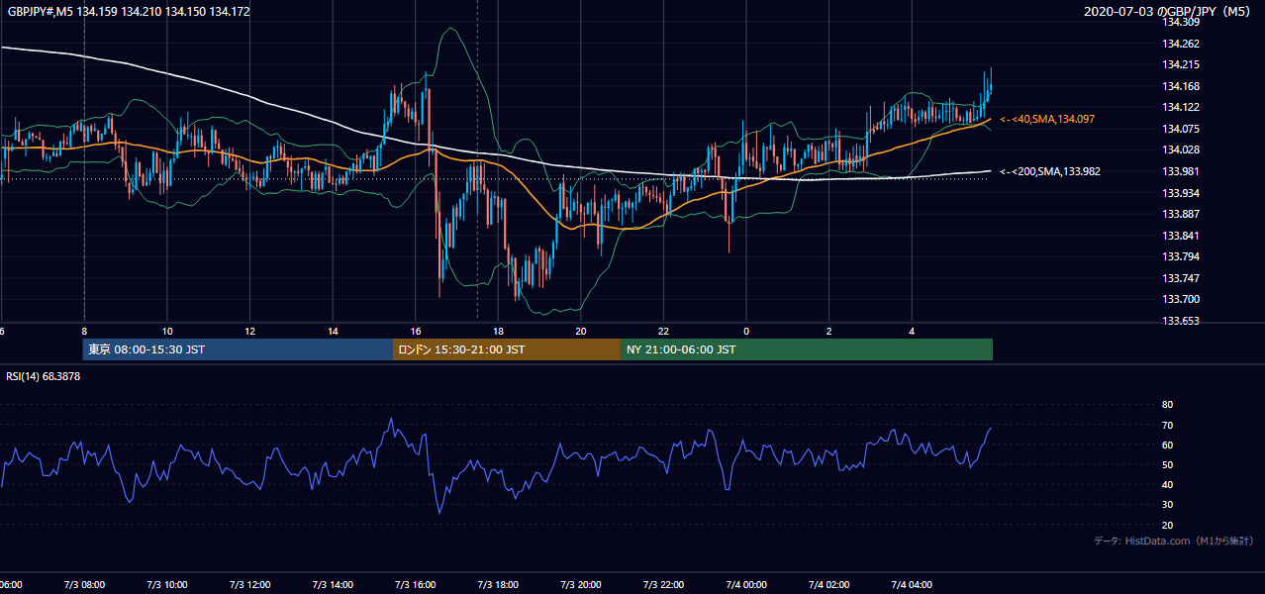This screenshot has height=594, width=1265.
Task: Click the 7/4 00:00 bottom time label
Action: 746,585
